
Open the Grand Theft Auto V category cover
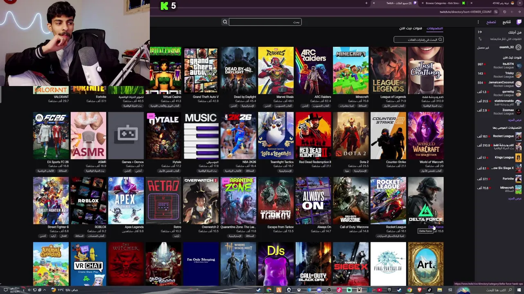coord(201,70)
